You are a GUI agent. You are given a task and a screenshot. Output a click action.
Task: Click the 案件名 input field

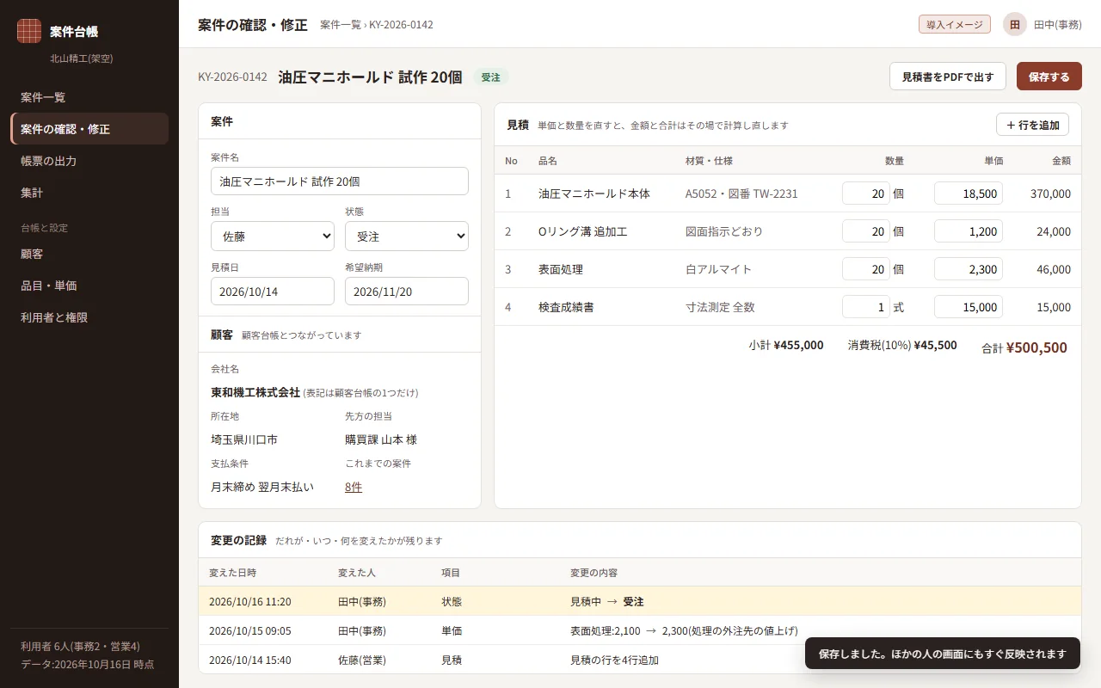click(340, 181)
